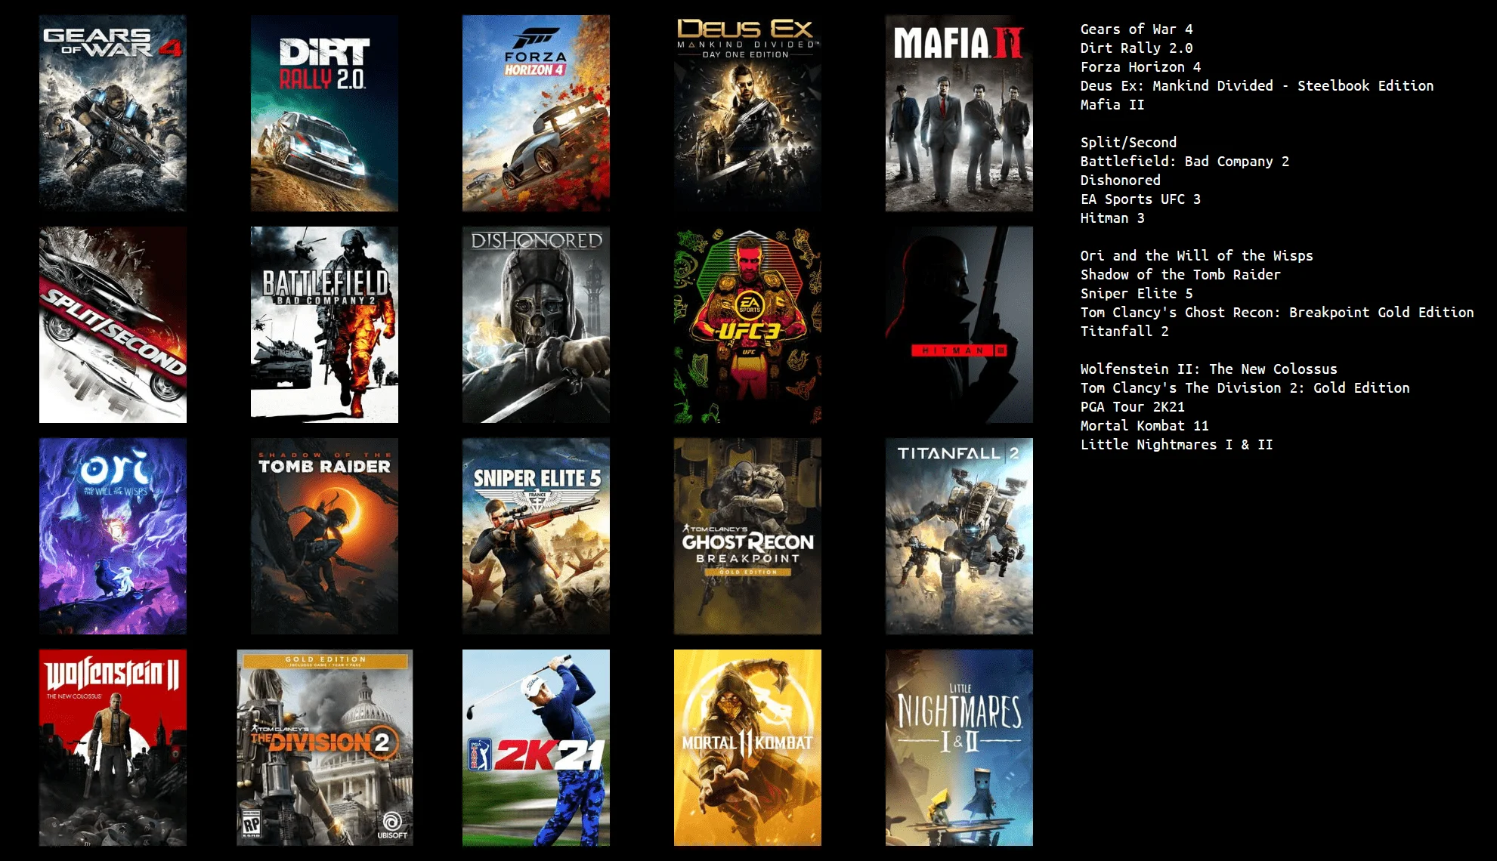Click the 'Gears of War 4' list entry
Viewport: 1497px width, 861px height.
(x=1137, y=29)
